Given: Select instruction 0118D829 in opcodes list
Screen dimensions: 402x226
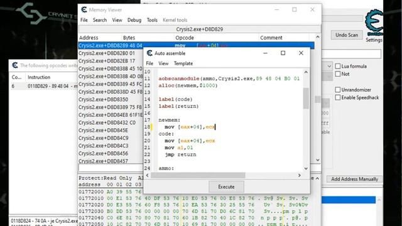Looking at the screenshot, I should [x=43, y=86].
